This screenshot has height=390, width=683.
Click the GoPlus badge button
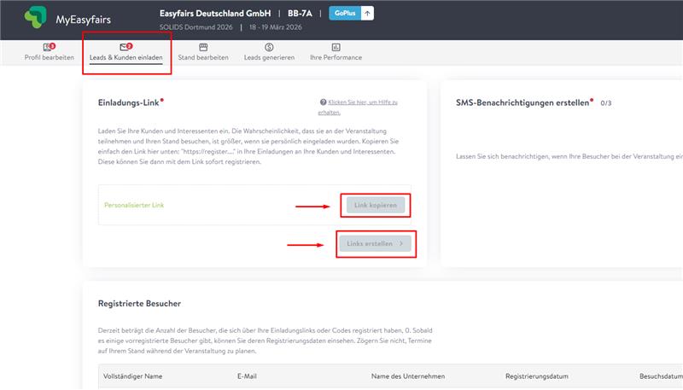point(343,13)
